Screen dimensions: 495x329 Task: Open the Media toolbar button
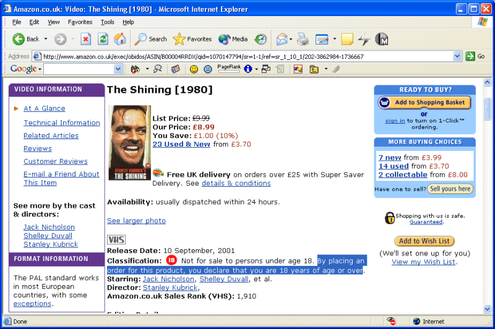click(233, 39)
